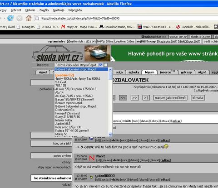
Task: Click the >| last page button
Action: point(146,98)
